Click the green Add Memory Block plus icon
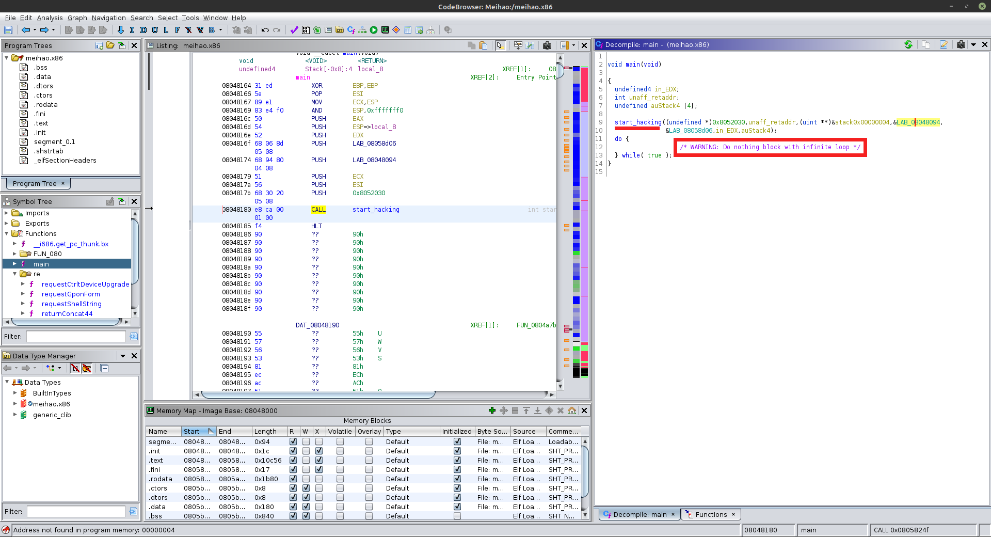The height and width of the screenshot is (537, 991). tap(492, 410)
